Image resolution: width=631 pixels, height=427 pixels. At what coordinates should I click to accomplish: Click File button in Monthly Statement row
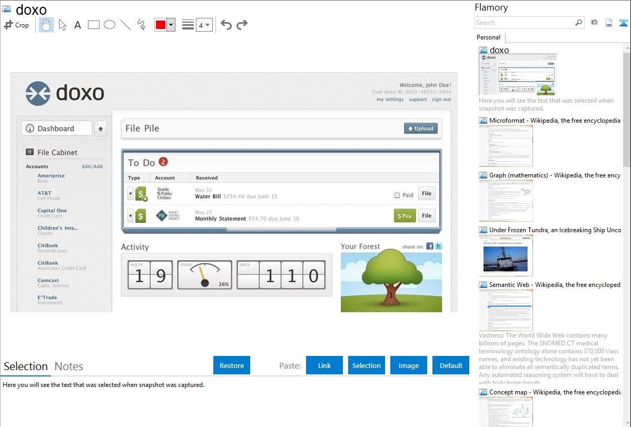[x=427, y=216]
